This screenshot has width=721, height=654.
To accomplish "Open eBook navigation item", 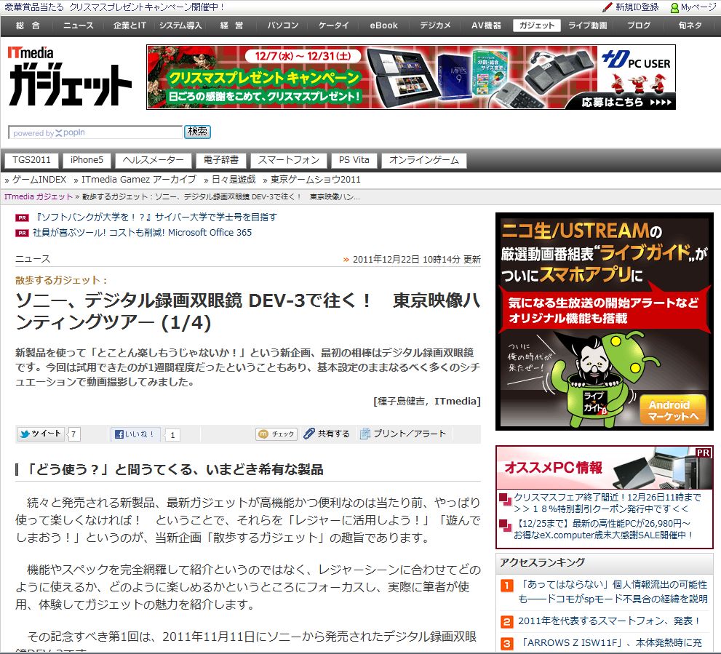I will tap(383, 25).
